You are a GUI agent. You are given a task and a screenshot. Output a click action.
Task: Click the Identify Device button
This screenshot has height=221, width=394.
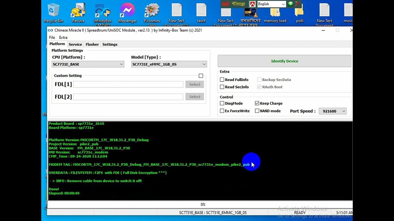284,61
